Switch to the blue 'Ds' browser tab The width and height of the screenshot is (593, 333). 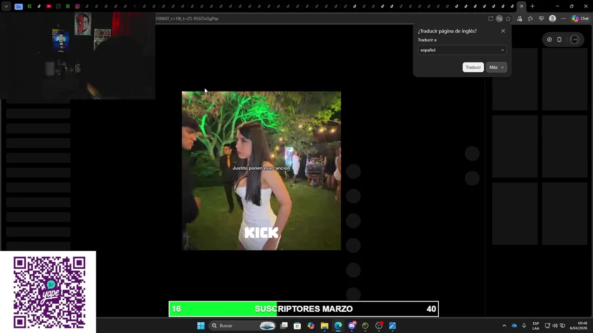[x=19, y=6]
